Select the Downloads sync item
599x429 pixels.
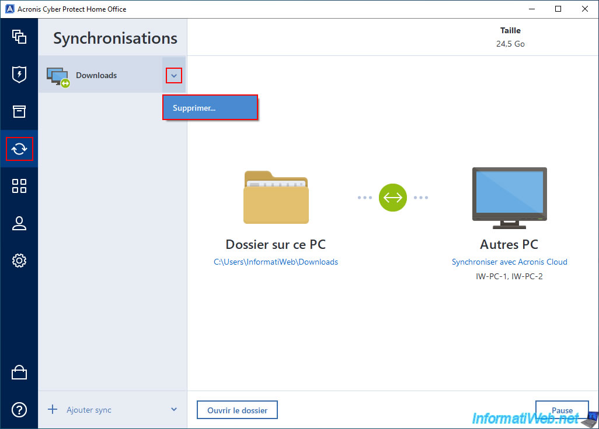coord(96,75)
